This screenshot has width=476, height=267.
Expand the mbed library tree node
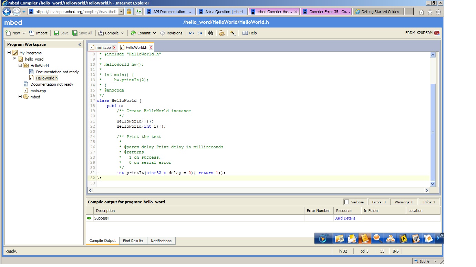(20, 97)
